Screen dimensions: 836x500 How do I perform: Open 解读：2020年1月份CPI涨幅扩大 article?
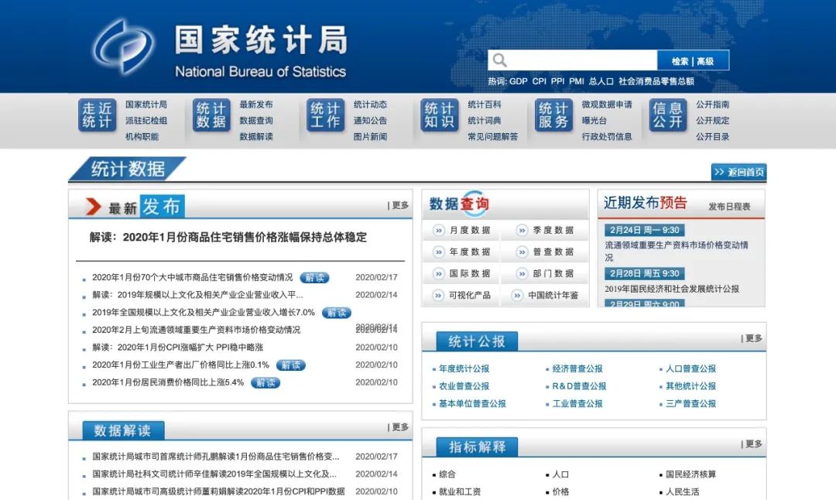click(177, 348)
